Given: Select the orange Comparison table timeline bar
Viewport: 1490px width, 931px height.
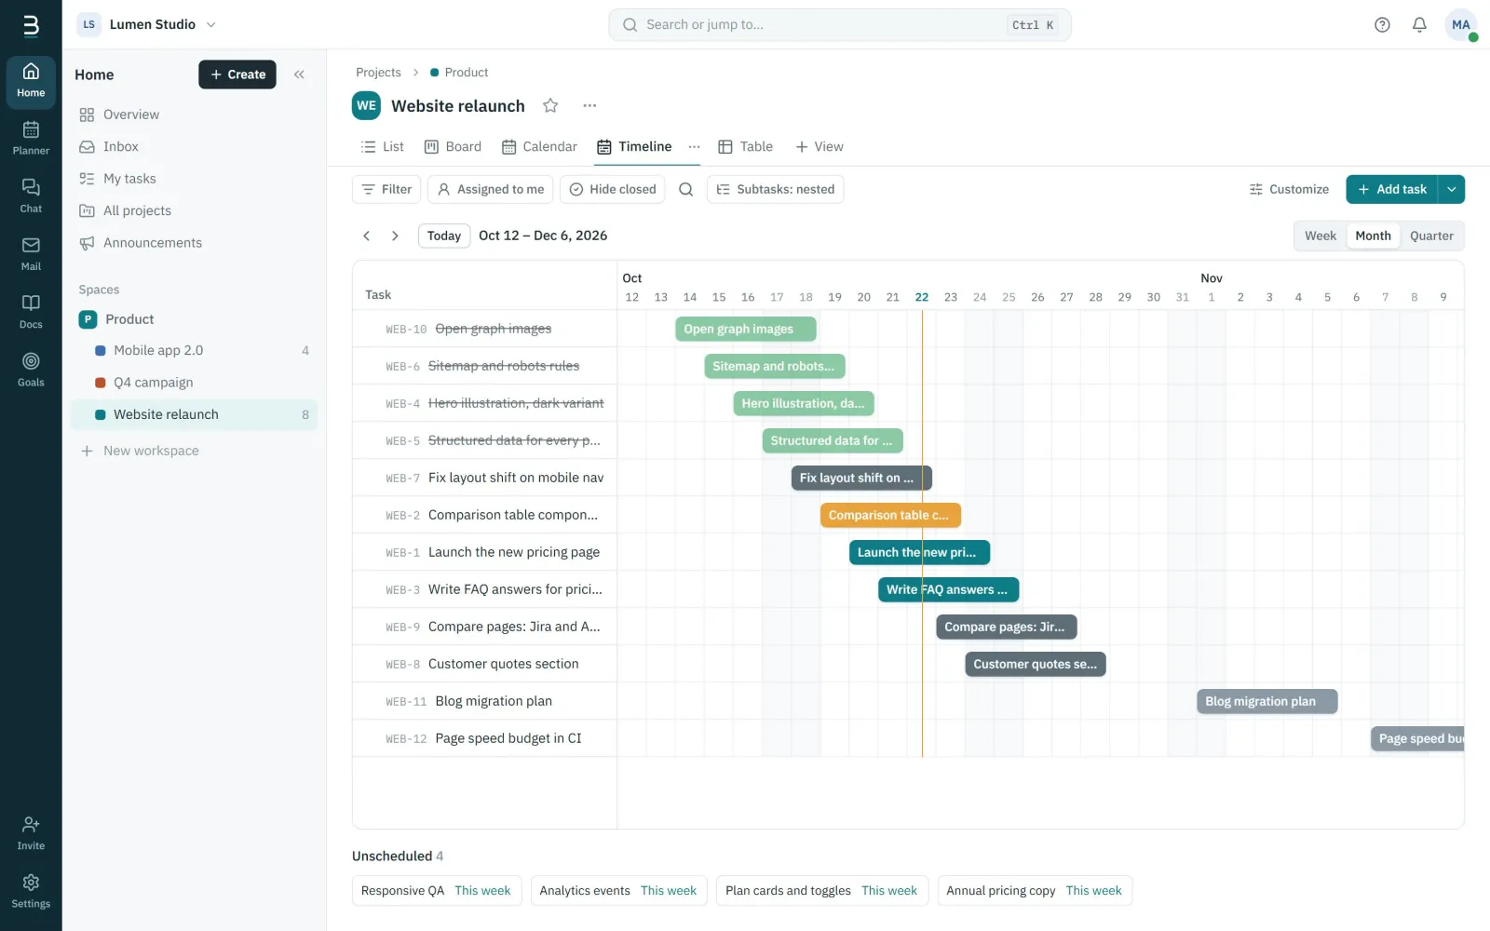Looking at the screenshot, I should [x=890, y=515].
